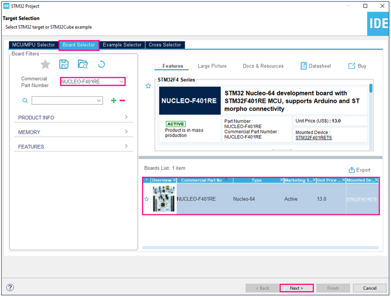Viewport: 391px width, 297px height.
Task: Open the Example Selector tab
Action: (x=122, y=45)
